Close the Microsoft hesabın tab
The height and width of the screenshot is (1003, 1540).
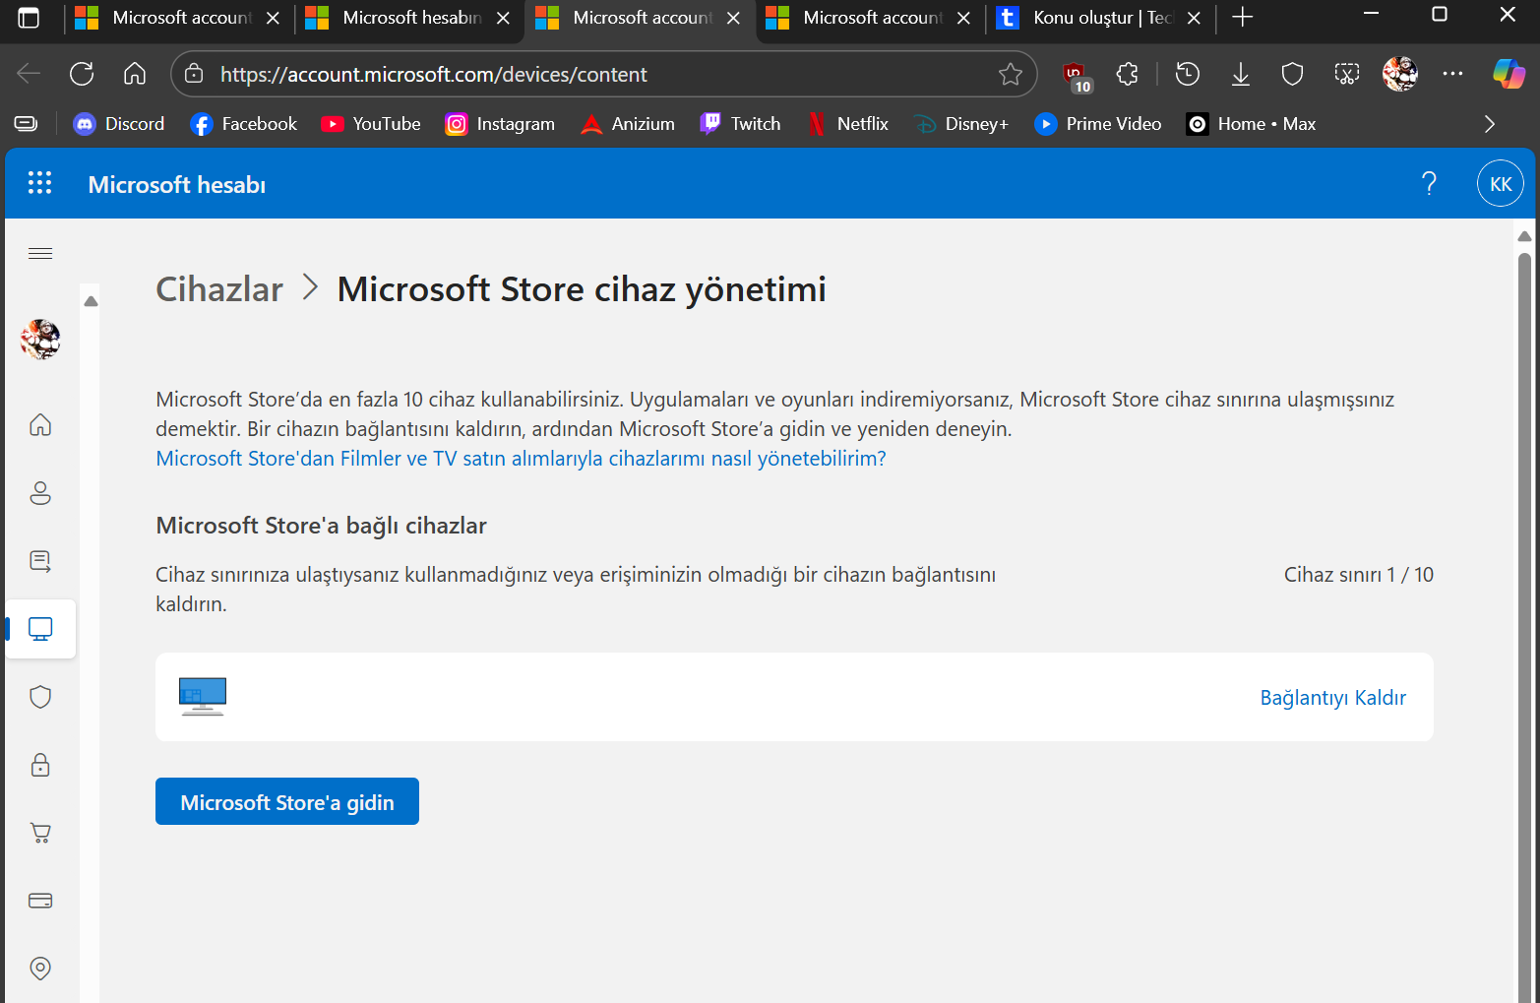(503, 18)
